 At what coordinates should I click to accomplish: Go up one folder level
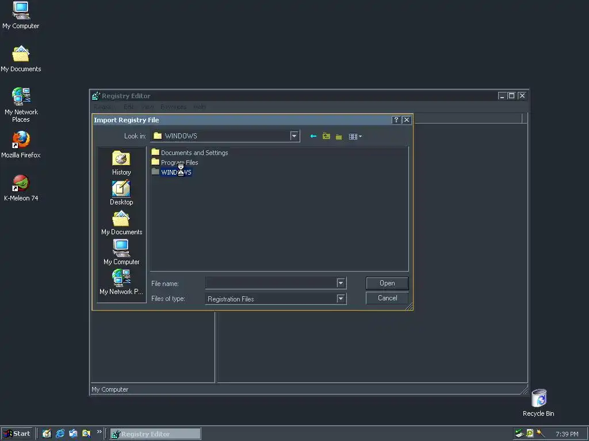(x=326, y=136)
